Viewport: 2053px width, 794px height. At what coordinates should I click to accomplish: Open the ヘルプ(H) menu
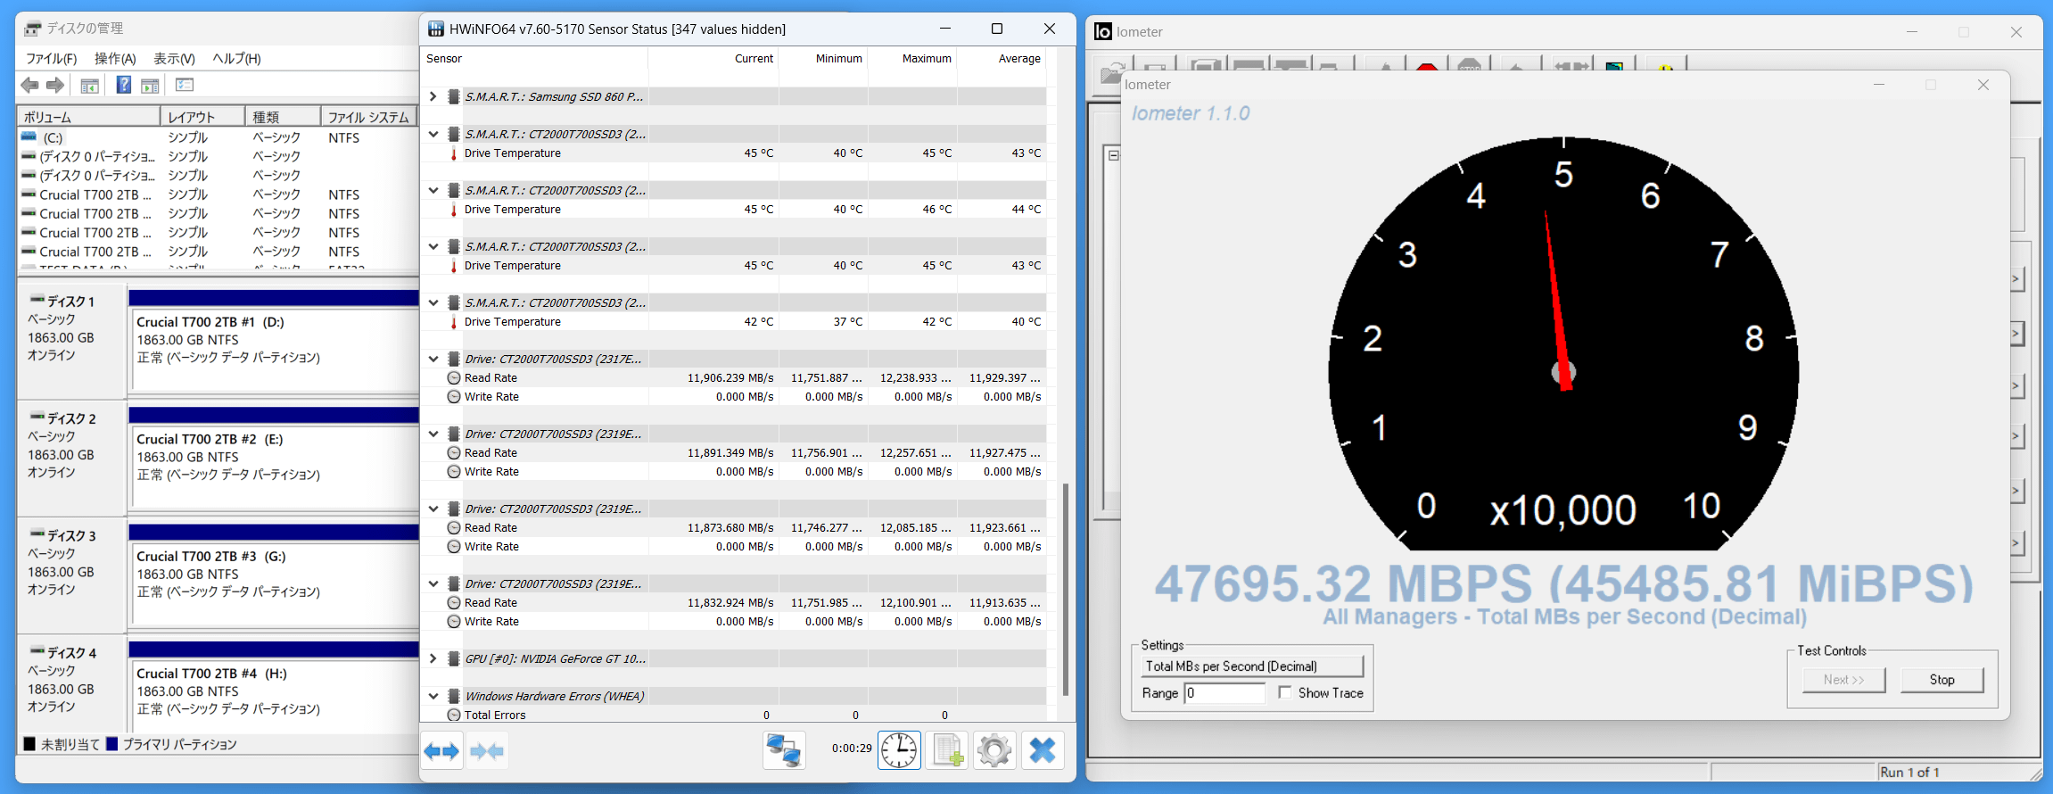click(236, 59)
